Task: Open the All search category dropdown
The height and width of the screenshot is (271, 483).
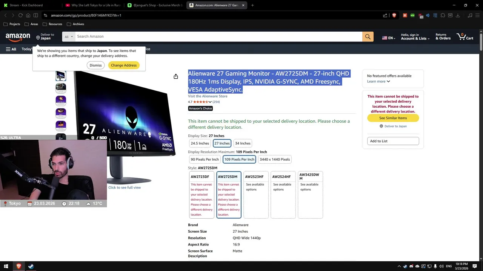Action: click(x=69, y=37)
